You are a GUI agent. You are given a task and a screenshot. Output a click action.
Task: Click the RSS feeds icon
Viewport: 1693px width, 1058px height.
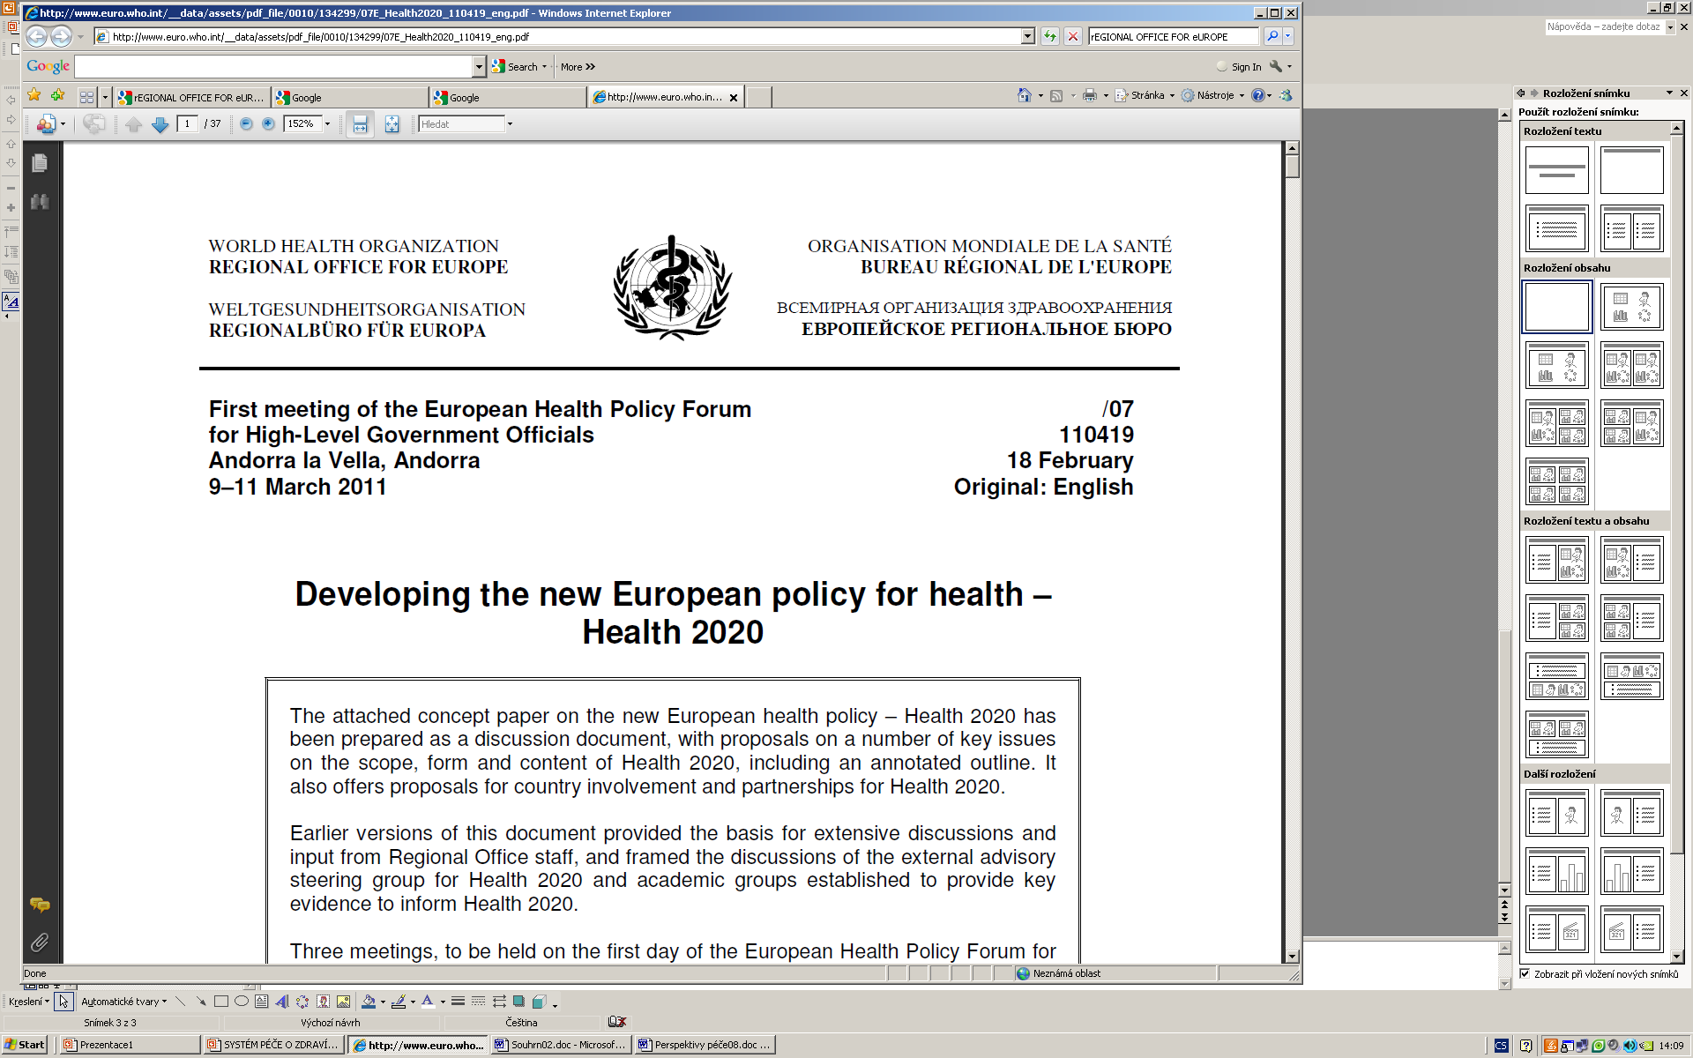point(1056,95)
